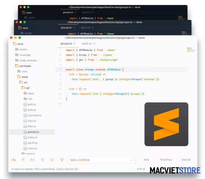The width and height of the screenshot is (205, 179).
Task: Click the git status text "In xene on master"
Action: 22,169
